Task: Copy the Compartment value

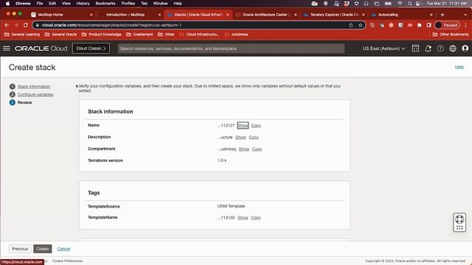Action: tap(257, 149)
